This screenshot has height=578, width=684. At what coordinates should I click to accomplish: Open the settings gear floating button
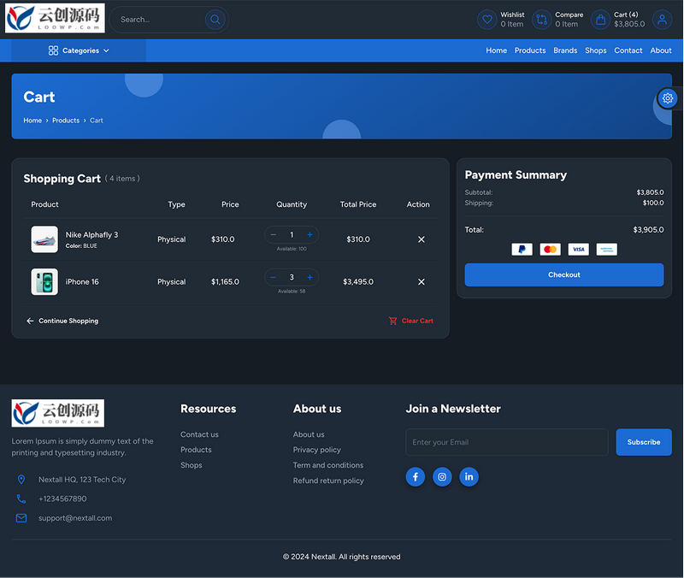[x=668, y=98]
